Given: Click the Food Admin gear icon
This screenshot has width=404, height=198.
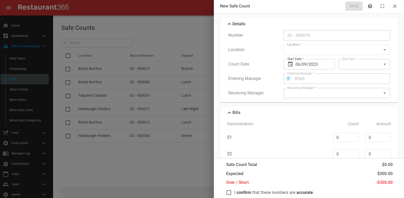Looking at the screenshot, I should point(6,143).
